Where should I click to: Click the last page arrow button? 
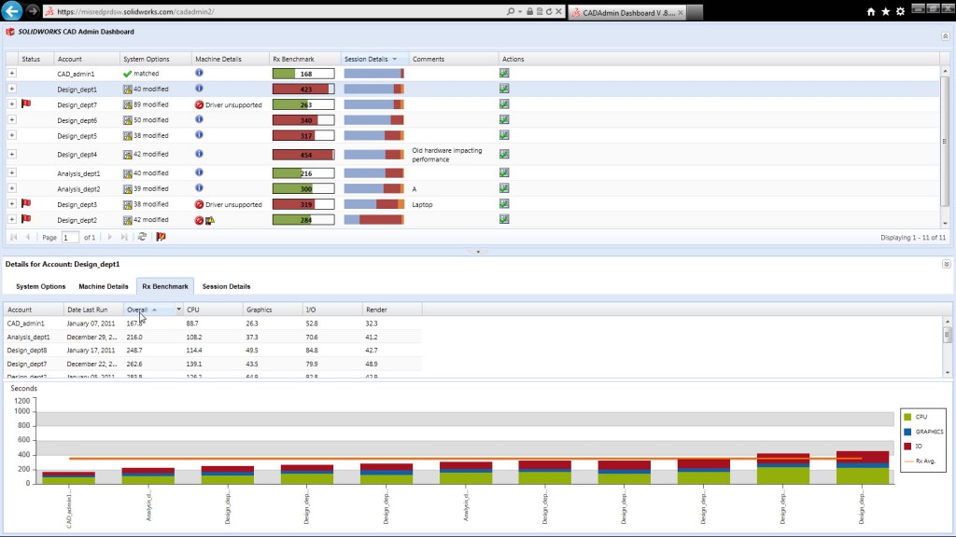pos(124,236)
